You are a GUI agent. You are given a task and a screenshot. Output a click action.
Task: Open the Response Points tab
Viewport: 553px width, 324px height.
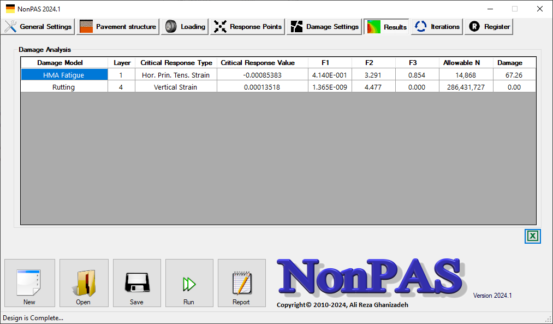coord(248,27)
